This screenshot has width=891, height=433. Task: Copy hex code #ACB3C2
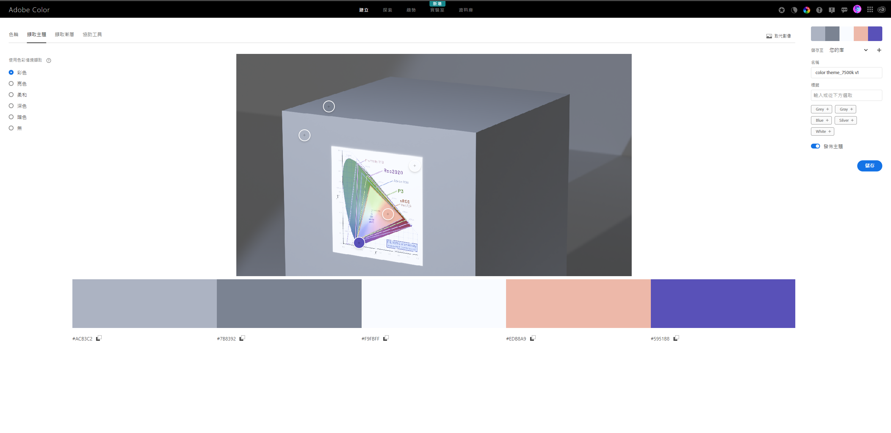[x=99, y=338]
